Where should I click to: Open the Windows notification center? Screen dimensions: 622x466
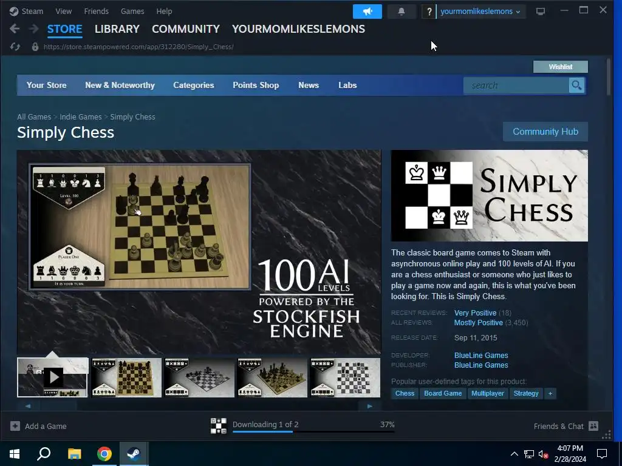click(x=602, y=454)
